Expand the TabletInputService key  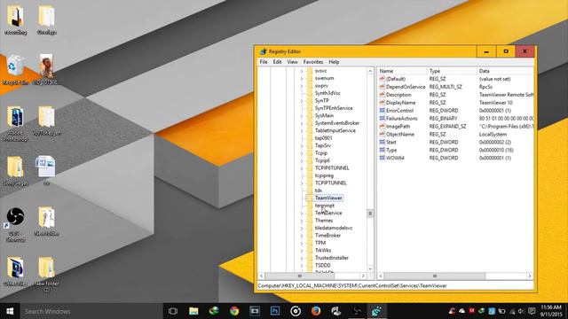pos(302,130)
